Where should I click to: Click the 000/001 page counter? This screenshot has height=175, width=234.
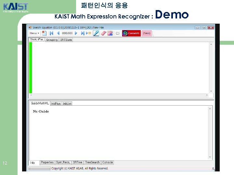click(x=67, y=33)
